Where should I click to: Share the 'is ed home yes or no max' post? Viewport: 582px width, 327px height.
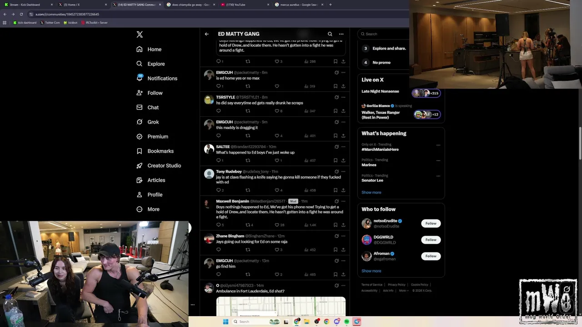coord(343,86)
